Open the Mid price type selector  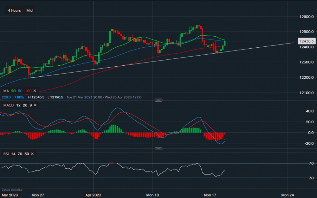coord(29,10)
